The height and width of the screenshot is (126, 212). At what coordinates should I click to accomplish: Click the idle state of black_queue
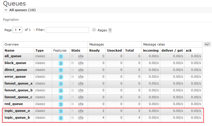[81, 63]
